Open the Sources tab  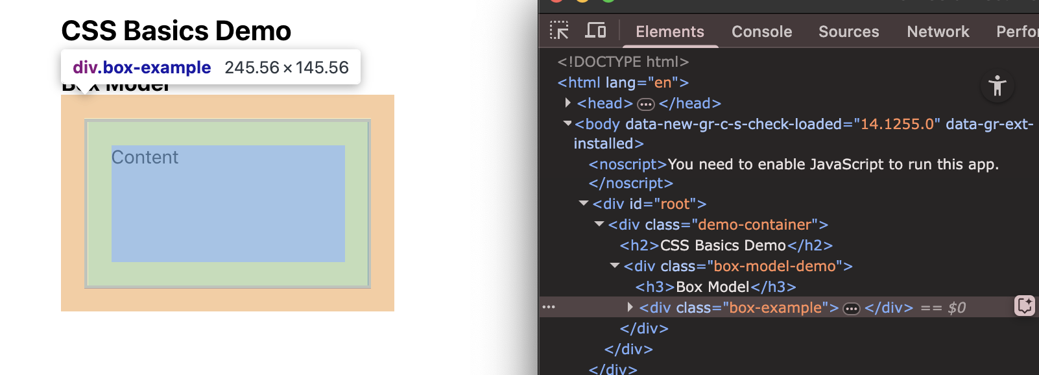[x=848, y=32]
